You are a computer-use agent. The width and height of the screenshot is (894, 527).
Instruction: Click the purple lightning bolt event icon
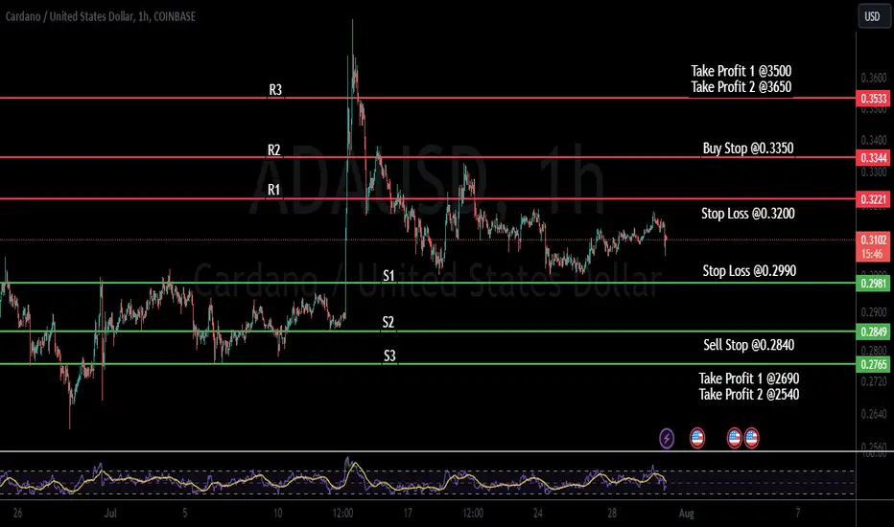click(667, 438)
